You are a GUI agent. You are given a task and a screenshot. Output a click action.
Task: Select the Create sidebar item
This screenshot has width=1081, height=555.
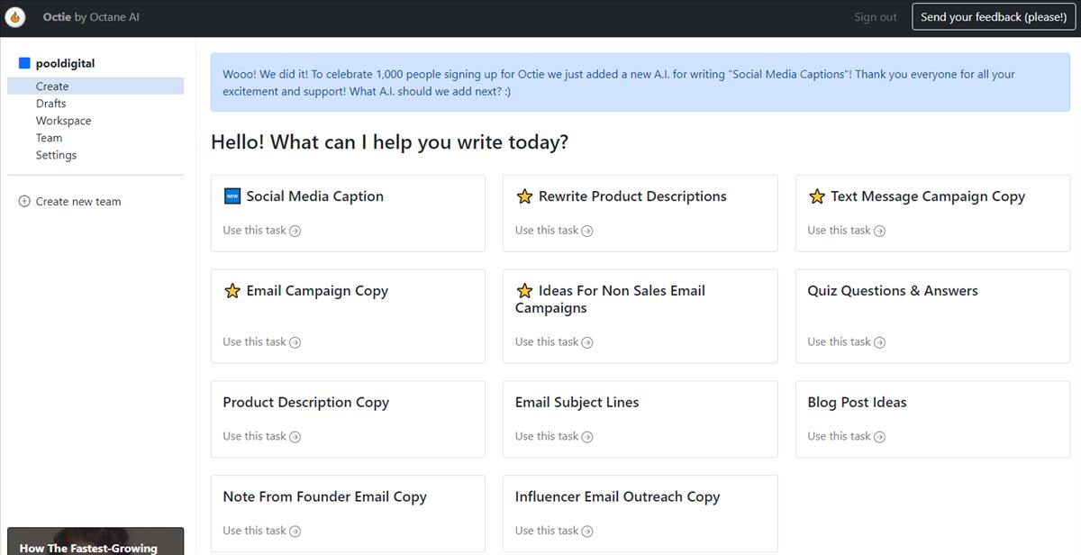click(95, 86)
